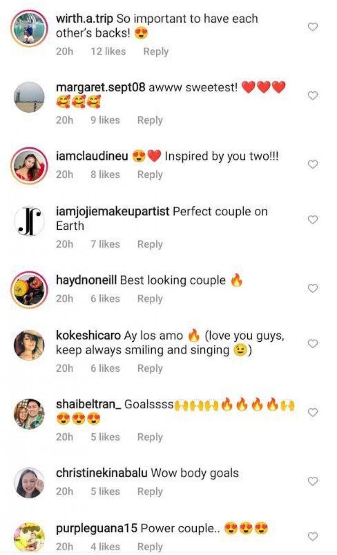View the iamjojiemakeupartist logo avatar
The width and height of the screenshot is (337, 555).
[29, 220]
